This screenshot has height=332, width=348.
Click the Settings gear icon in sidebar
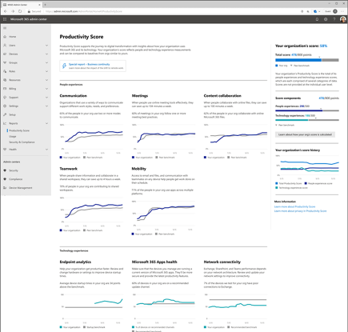5,106
